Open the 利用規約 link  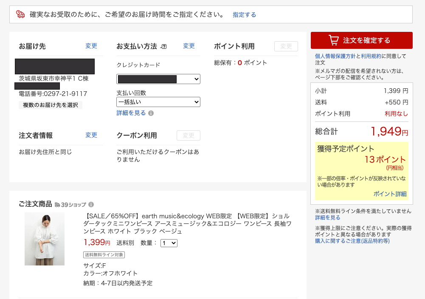[371, 56]
